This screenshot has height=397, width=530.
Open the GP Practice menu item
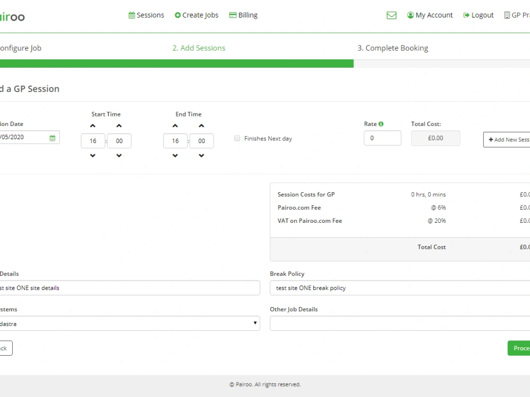pyautogui.click(x=517, y=15)
